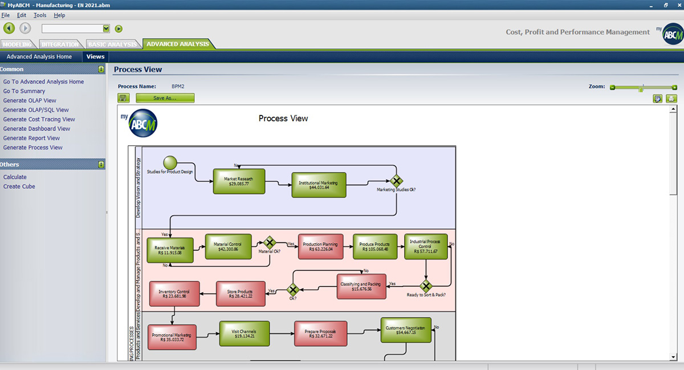Collapse the Others panel section
This screenshot has height=370, width=684.
click(x=101, y=165)
